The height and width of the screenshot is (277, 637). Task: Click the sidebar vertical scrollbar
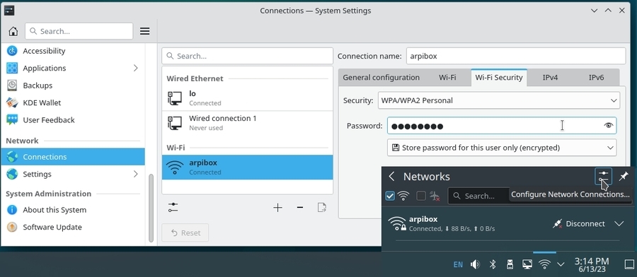[151, 207]
